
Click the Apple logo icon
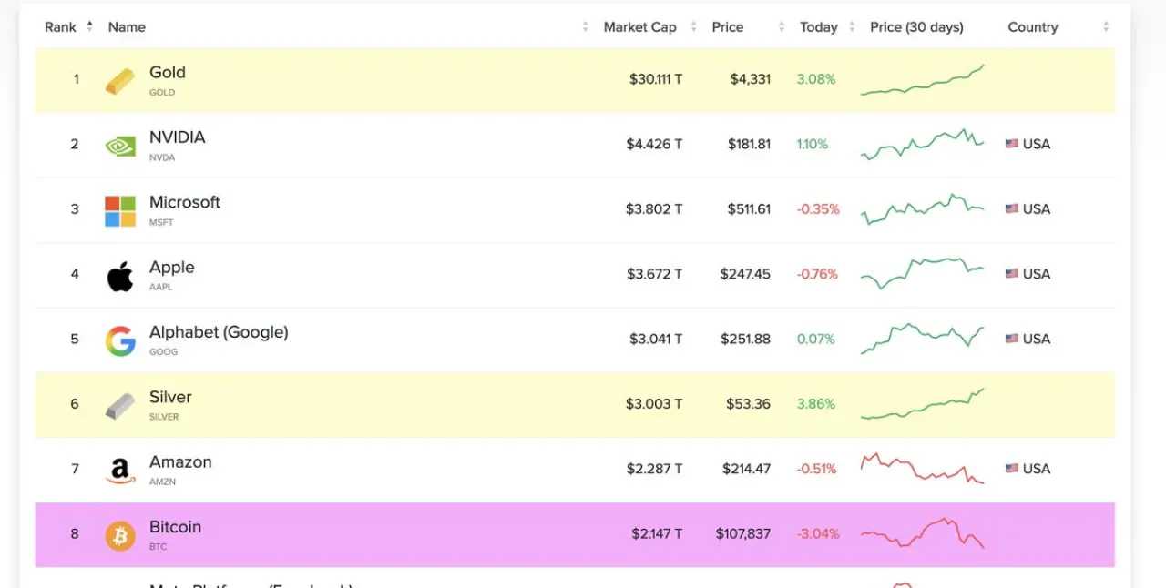click(x=120, y=275)
